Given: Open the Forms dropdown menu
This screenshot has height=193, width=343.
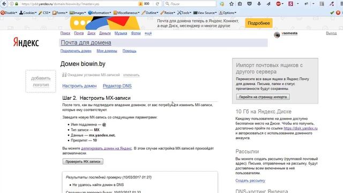Looking at the screenshot, I should (60, 13).
